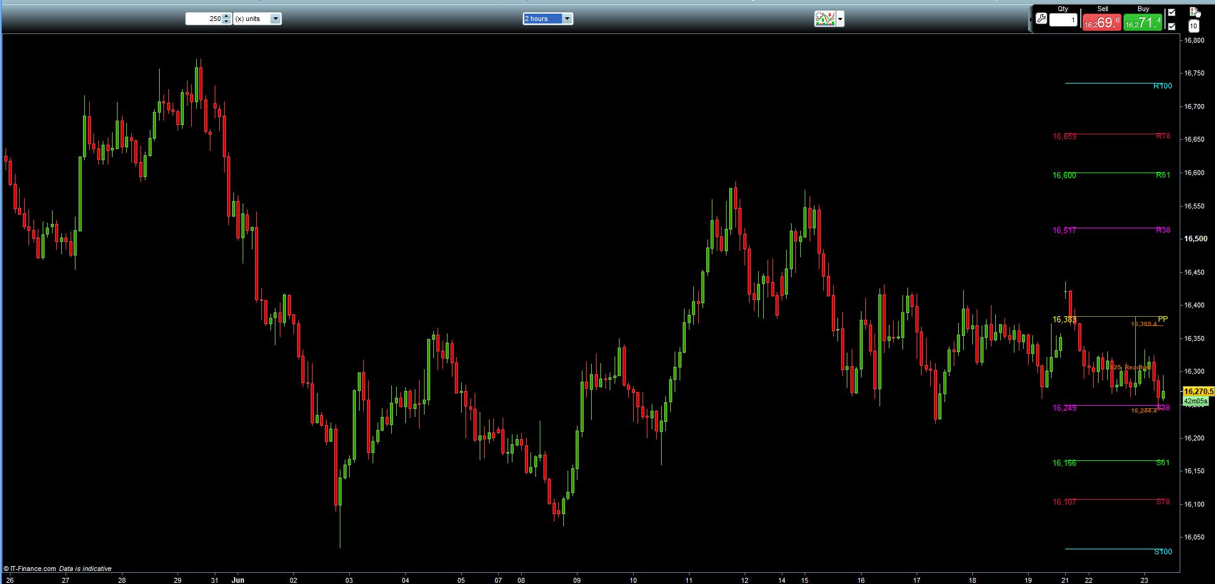The height and width of the screenshot is (584, 1215).
Task: Click the 15 date label on time axis
Action: tap(805, 580)
